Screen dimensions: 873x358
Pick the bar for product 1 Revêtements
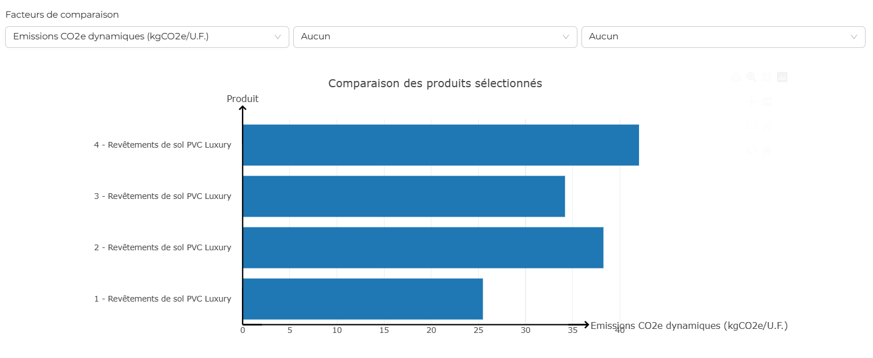point(362,299)
